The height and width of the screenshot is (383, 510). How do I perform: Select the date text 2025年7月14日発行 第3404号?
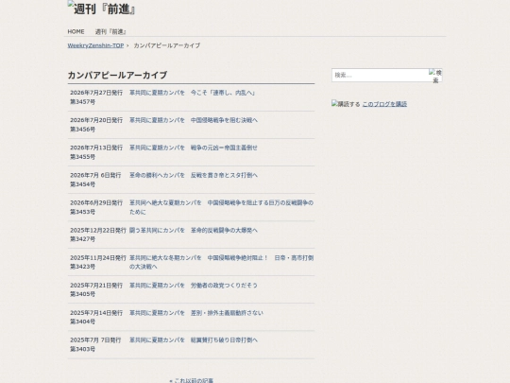[96, 317]
